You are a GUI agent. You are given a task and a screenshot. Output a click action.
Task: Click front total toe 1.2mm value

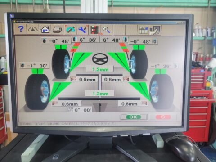click(100, 69)
